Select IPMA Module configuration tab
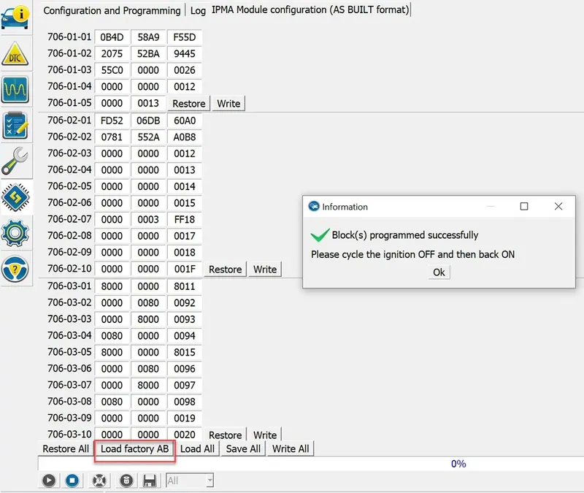584x493 pixels. [310, 9]
